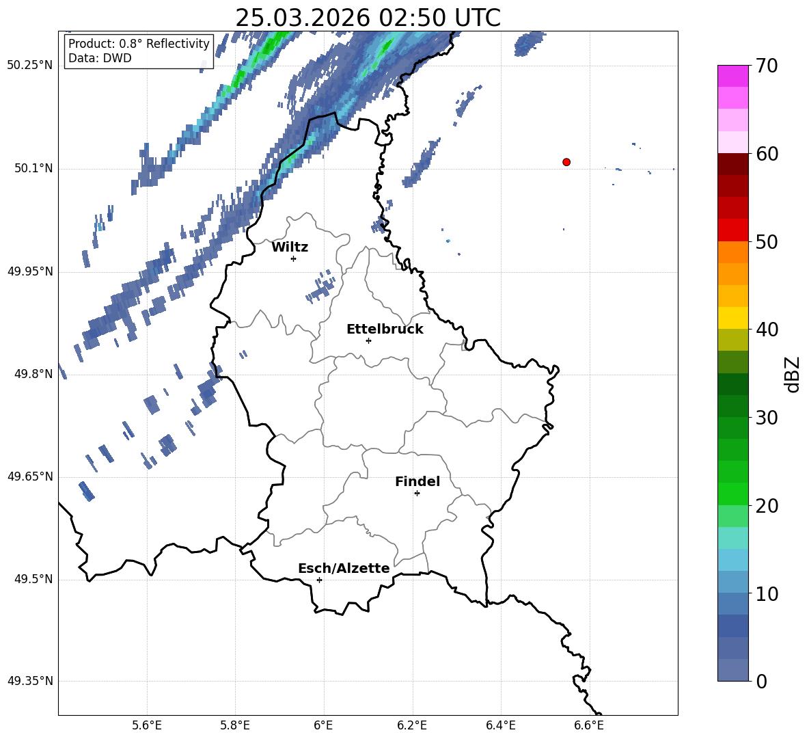The width and height of the screenshot is (809, 739).
Task: Click the 40 colorbar tick label
Action: coord(767,330)
